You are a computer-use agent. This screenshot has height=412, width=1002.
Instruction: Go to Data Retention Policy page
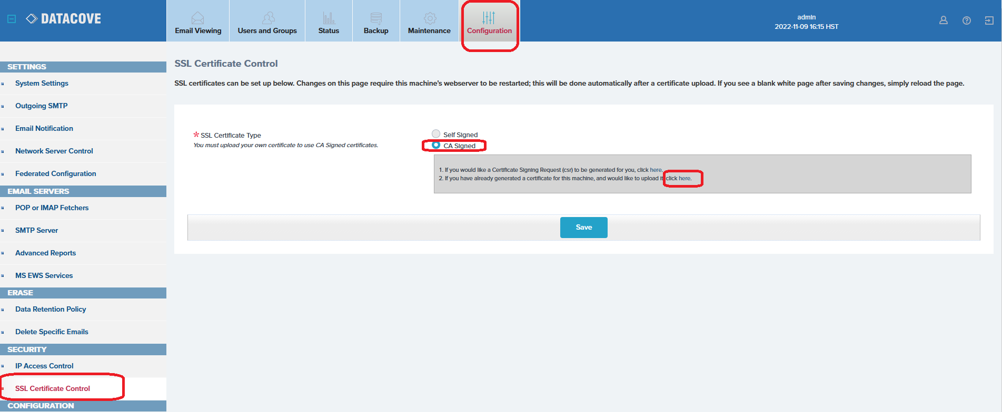(x=51, y=309)
